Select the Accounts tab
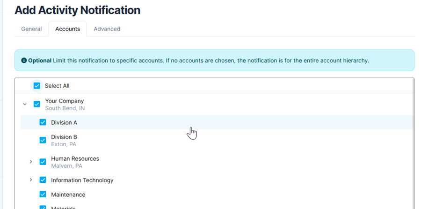The width and height of the screenshot is (421, 209). [67, 29]
